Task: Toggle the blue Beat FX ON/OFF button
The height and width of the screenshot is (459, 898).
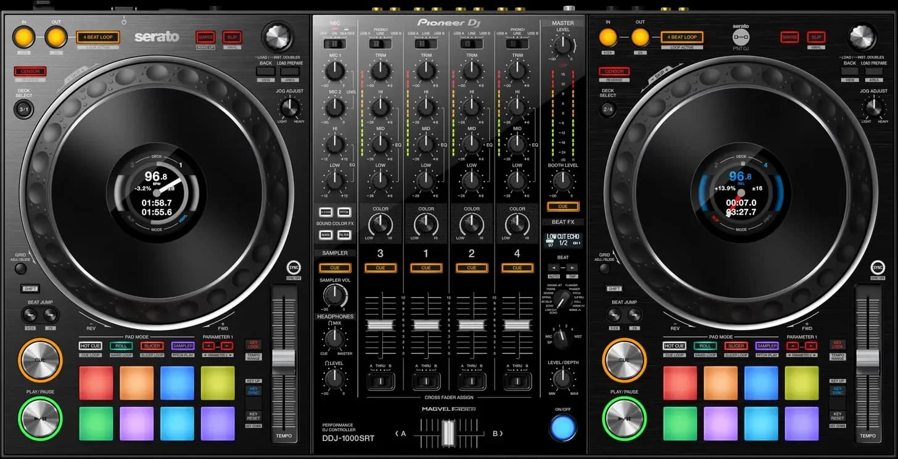Action: pyautogui.click(x=562, y=428)
